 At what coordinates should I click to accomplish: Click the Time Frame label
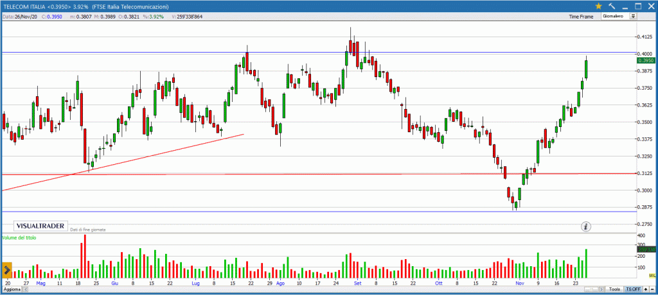pyautogui.click(x=581, y=17)
